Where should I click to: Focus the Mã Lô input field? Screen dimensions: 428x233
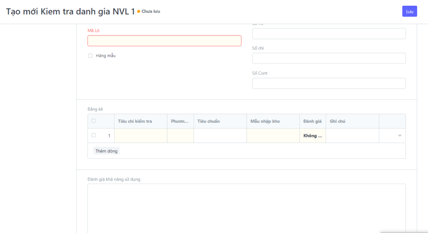[x=164, y=41]
